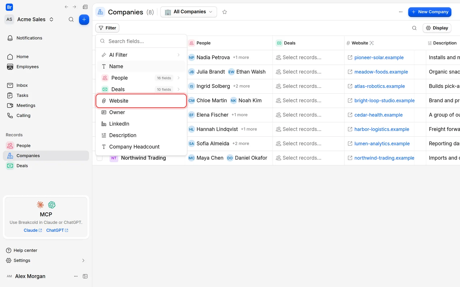460x287 pixels.
Task: Expand People fields chevron in filter list
Action: click(179, 78)
